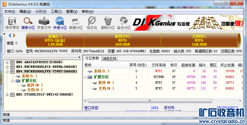Viewport: 247px width, 125px height.
Task: Collapse 扩展分区 row in partition table
Action: (86, 77)
